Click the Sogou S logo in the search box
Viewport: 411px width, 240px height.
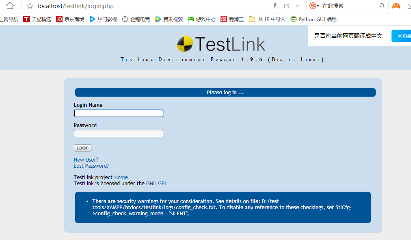(312, 6)
